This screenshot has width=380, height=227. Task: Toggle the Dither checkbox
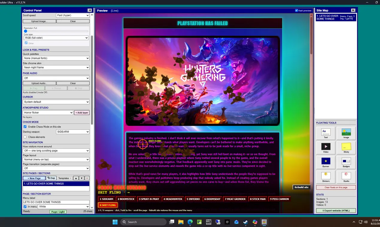[x=26, y=43]
